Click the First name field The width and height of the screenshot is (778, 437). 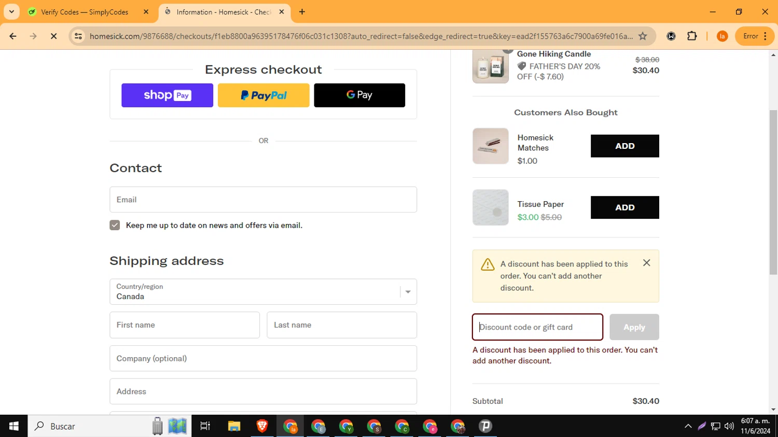[x=185, y=325]
